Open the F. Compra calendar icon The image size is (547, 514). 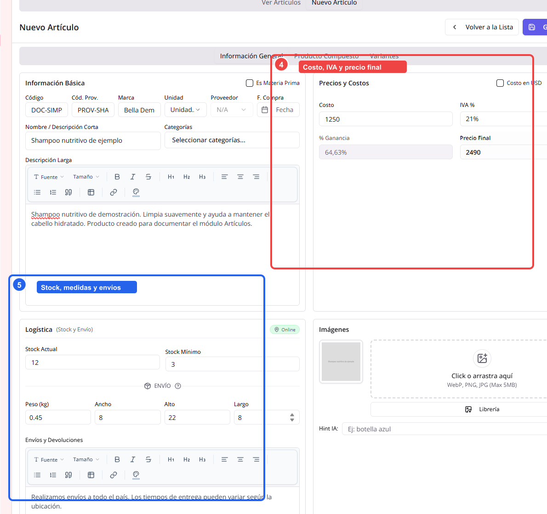tap(265, 110)
